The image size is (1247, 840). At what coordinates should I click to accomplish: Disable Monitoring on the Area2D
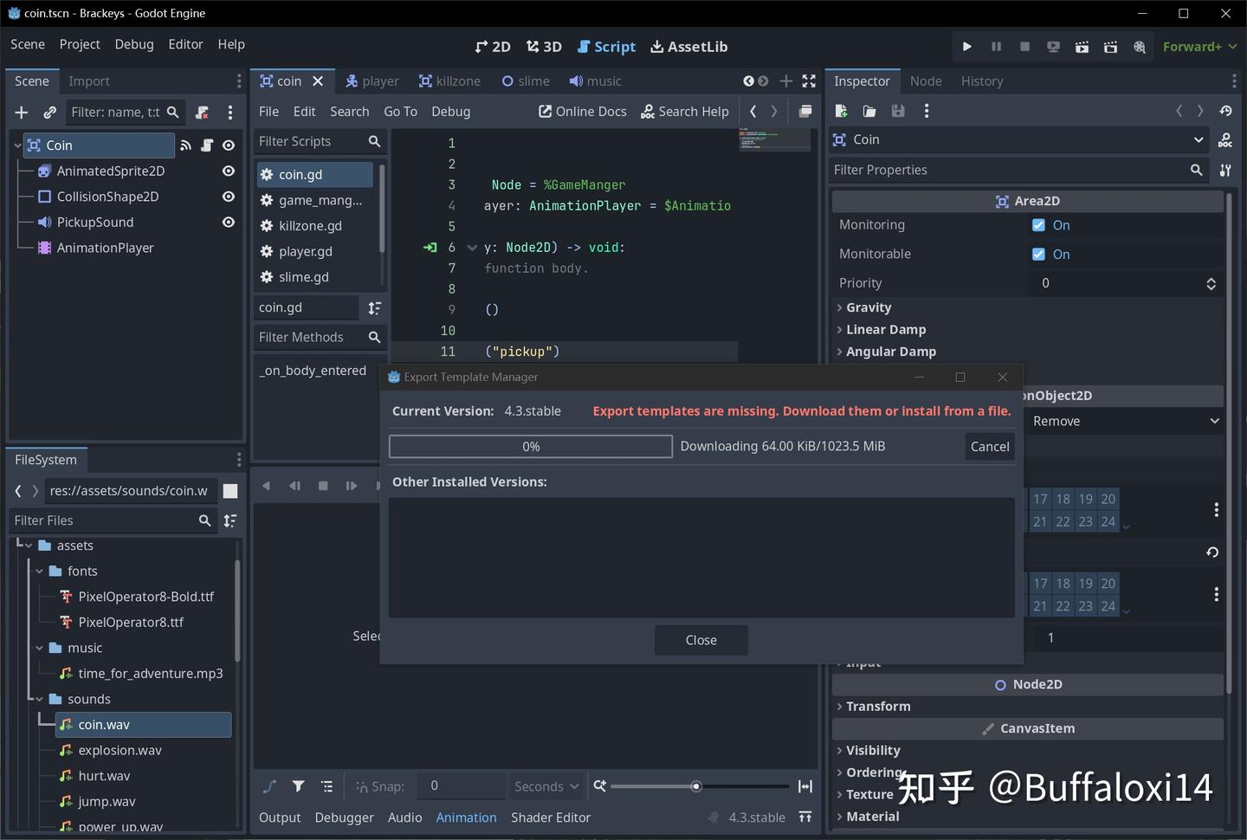click(x=1037, y=224)
